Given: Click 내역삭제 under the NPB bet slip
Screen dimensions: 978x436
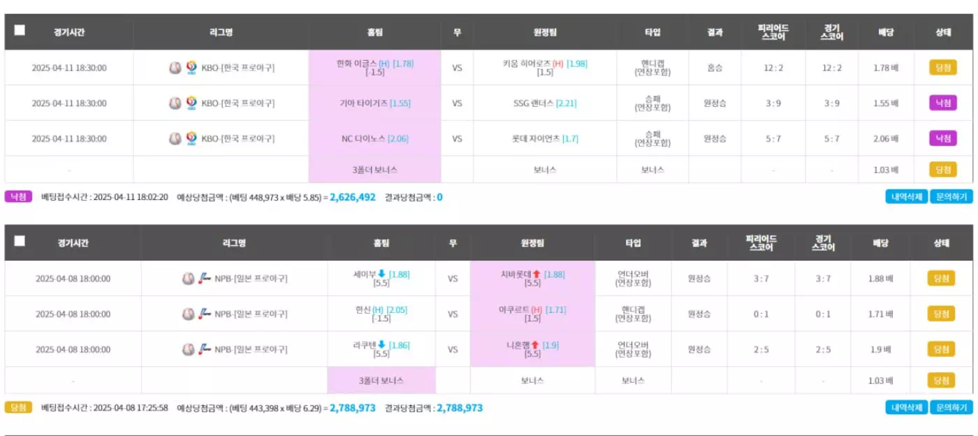Looking at the screenshot, I should [x=907, y=407].
